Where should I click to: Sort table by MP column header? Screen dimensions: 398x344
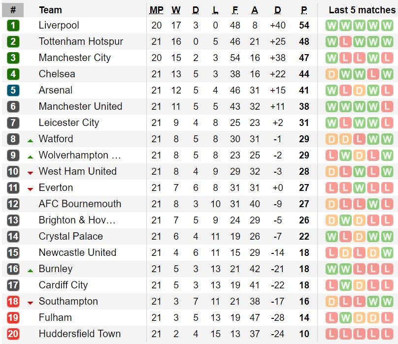coord(156,10)
